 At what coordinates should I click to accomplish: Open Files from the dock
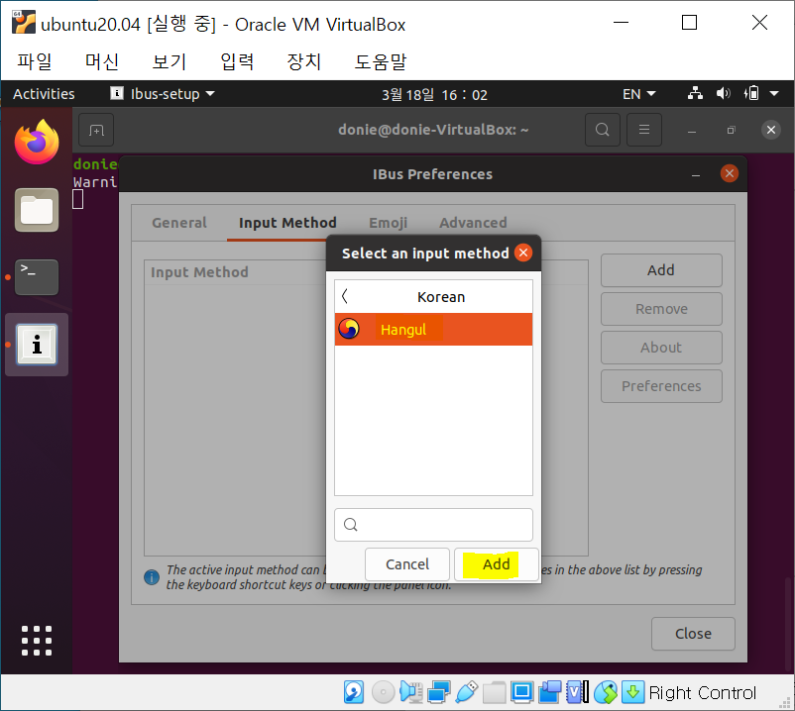(37, 210)
